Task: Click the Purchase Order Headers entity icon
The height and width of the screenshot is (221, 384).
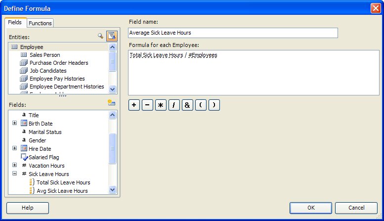Action: (x=24, y=63)
